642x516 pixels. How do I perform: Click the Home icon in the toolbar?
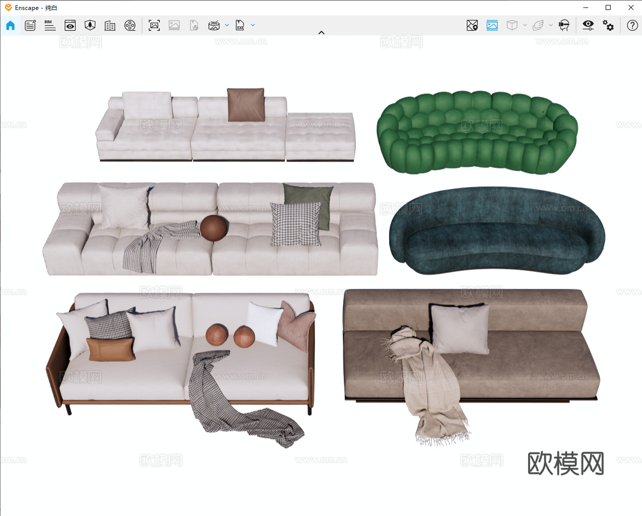(10, 25)
